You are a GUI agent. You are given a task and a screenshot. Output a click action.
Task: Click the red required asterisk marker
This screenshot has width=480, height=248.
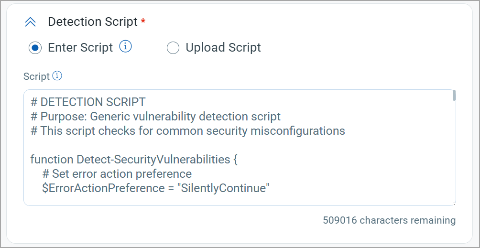pyautogui.click(x=143, y=21)
